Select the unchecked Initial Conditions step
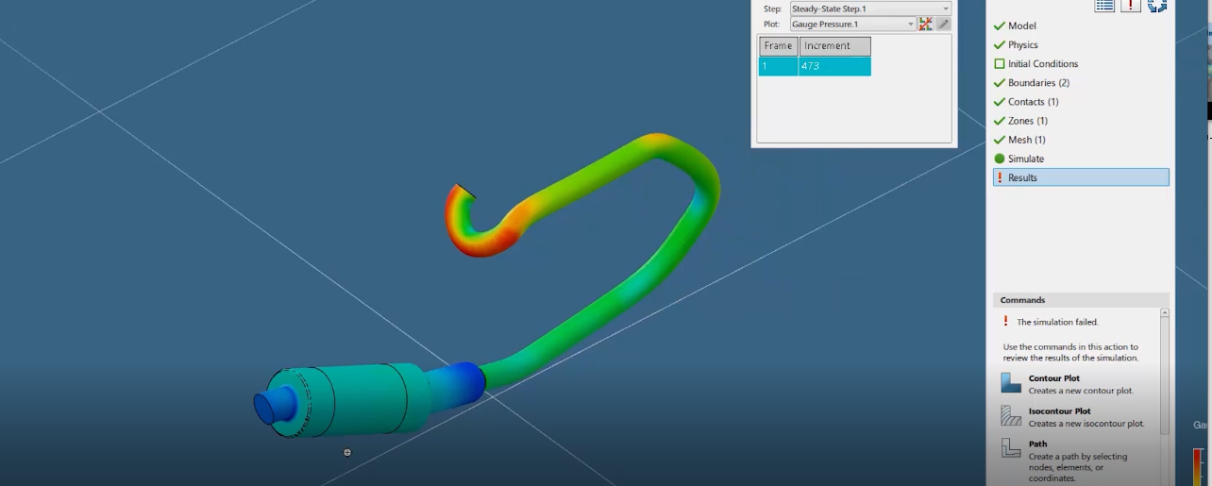Screen dimensions: 1212x486 (1042, 64)
